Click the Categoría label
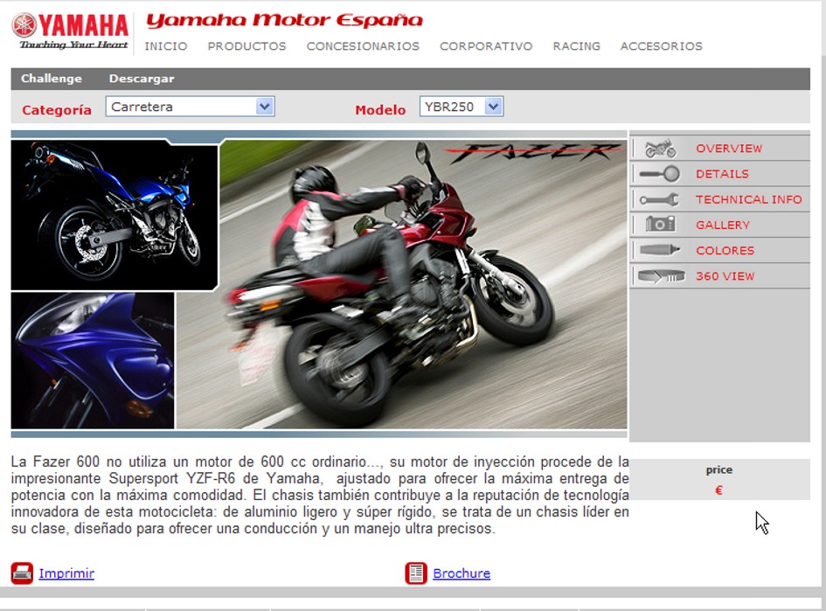 point(57,110)
